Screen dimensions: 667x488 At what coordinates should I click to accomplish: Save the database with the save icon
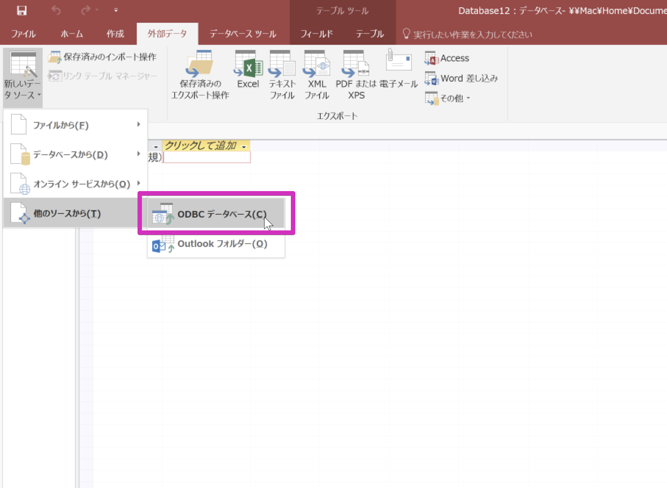click(x=21, y=10)
